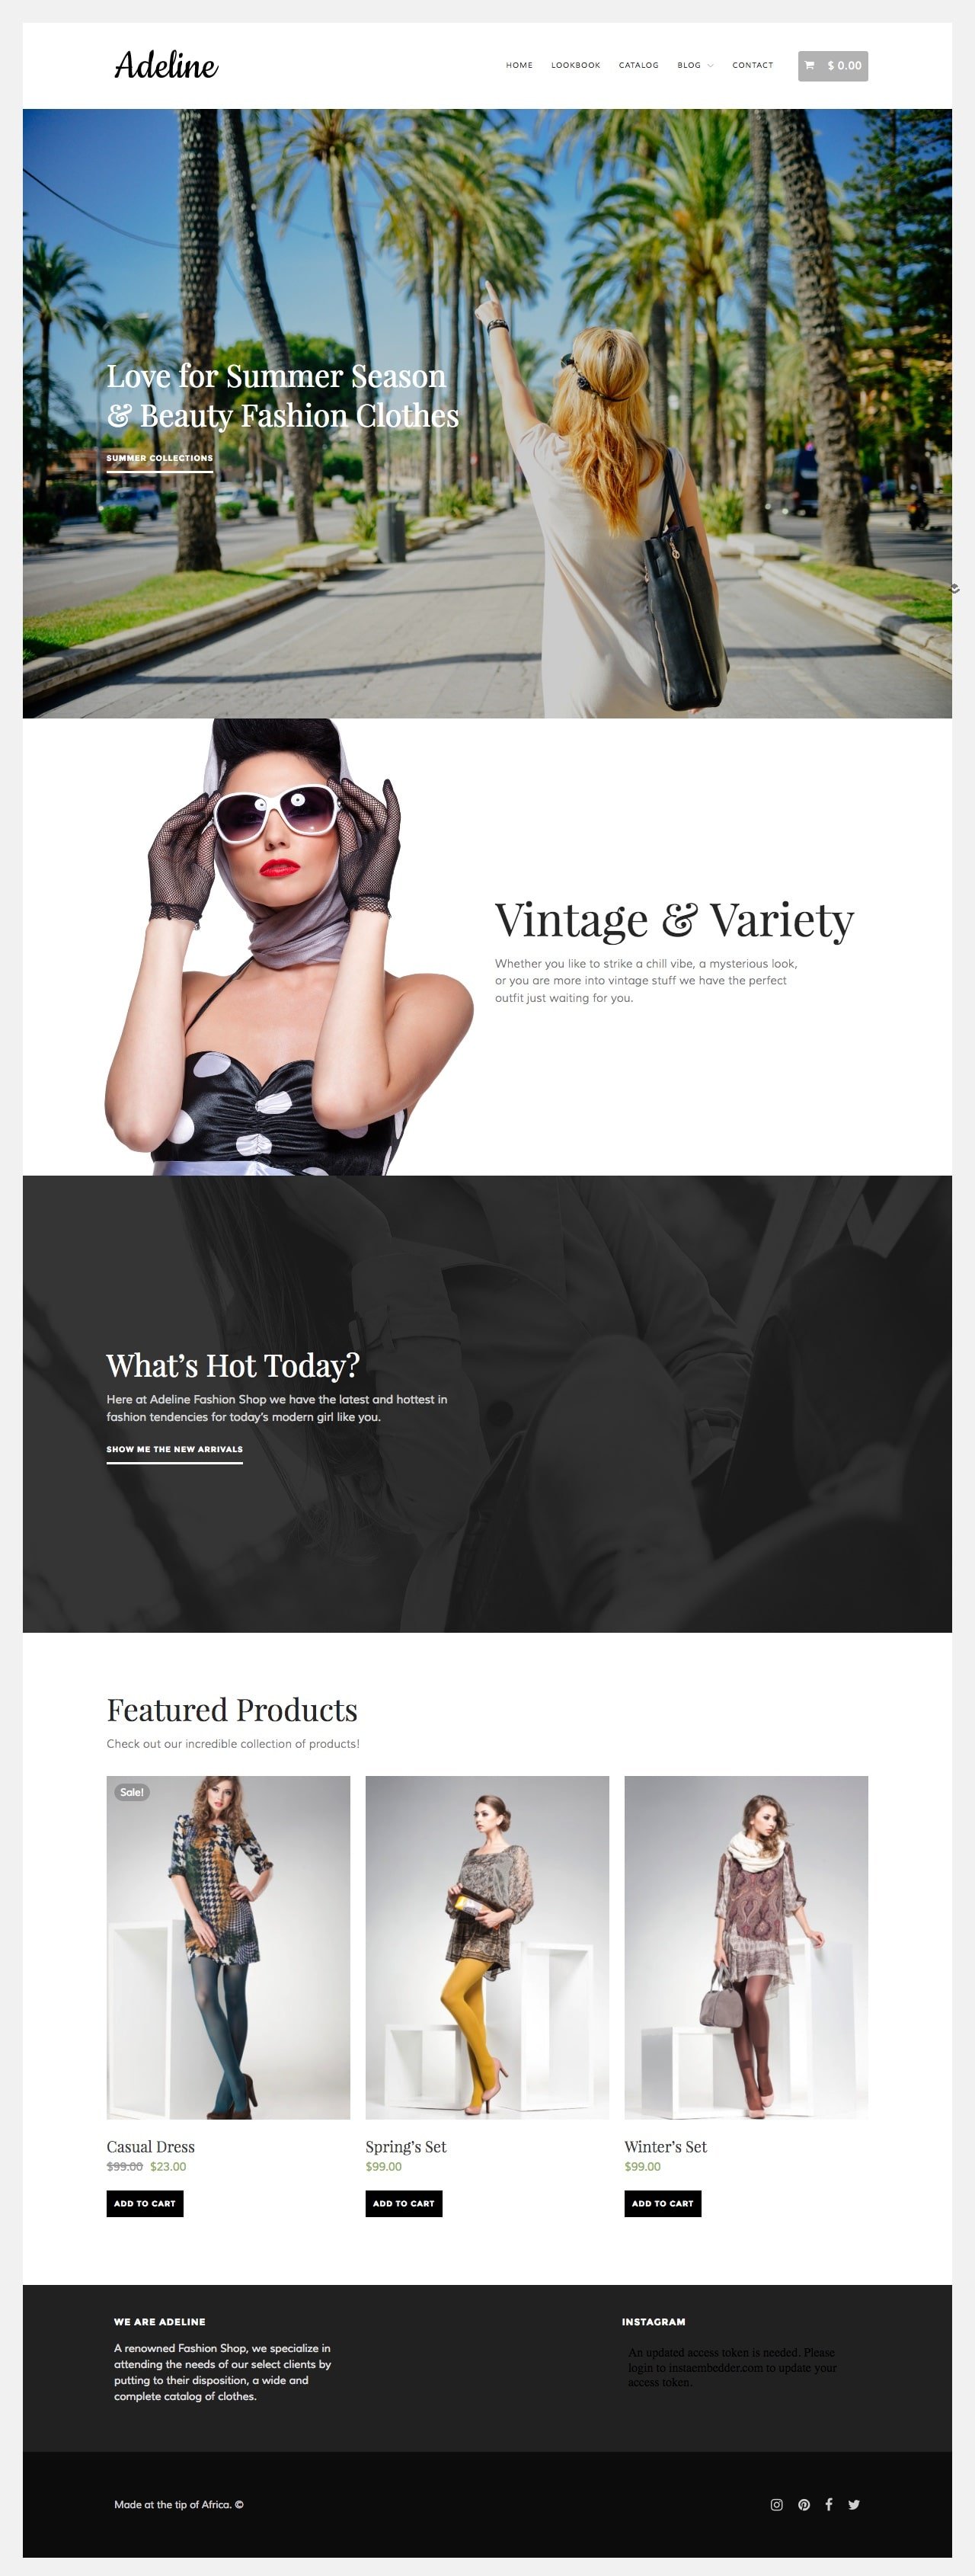Click the Adeline logo
The width and height of the screenshot is (975, 2576).
point(166,66)
